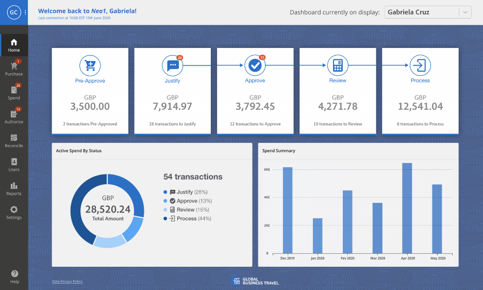Viewport: 483px width, 290px height.
Task: Click the Review calculator icon
Action: [338, 66]
